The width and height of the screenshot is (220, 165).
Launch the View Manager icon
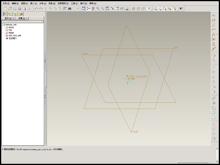click(x=126, y=9)
